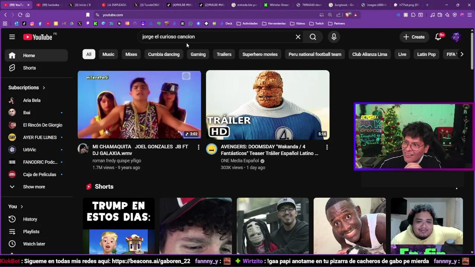Expand the You section chevron
Image resolution: width=475 pixels, height=267 pixels.
pos(22,207)
